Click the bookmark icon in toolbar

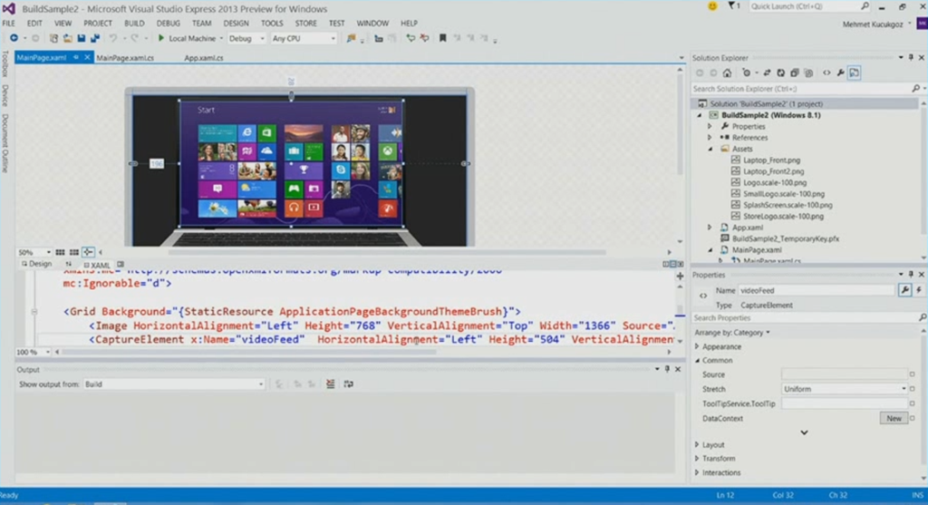click(x=442, y=38)
